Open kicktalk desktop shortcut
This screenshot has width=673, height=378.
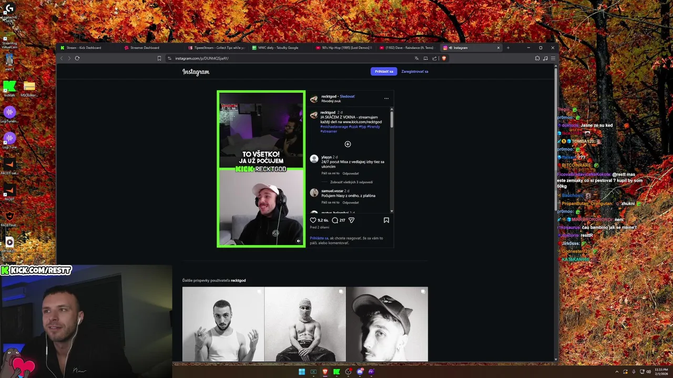click(9, 88)
